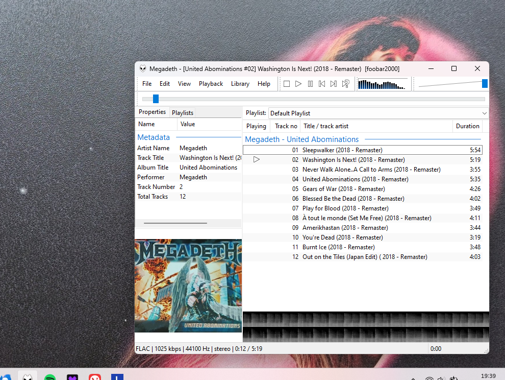Open the View menu
Image resolution: width=505 pixels, height=380 pixels.
tap(184, 84)
